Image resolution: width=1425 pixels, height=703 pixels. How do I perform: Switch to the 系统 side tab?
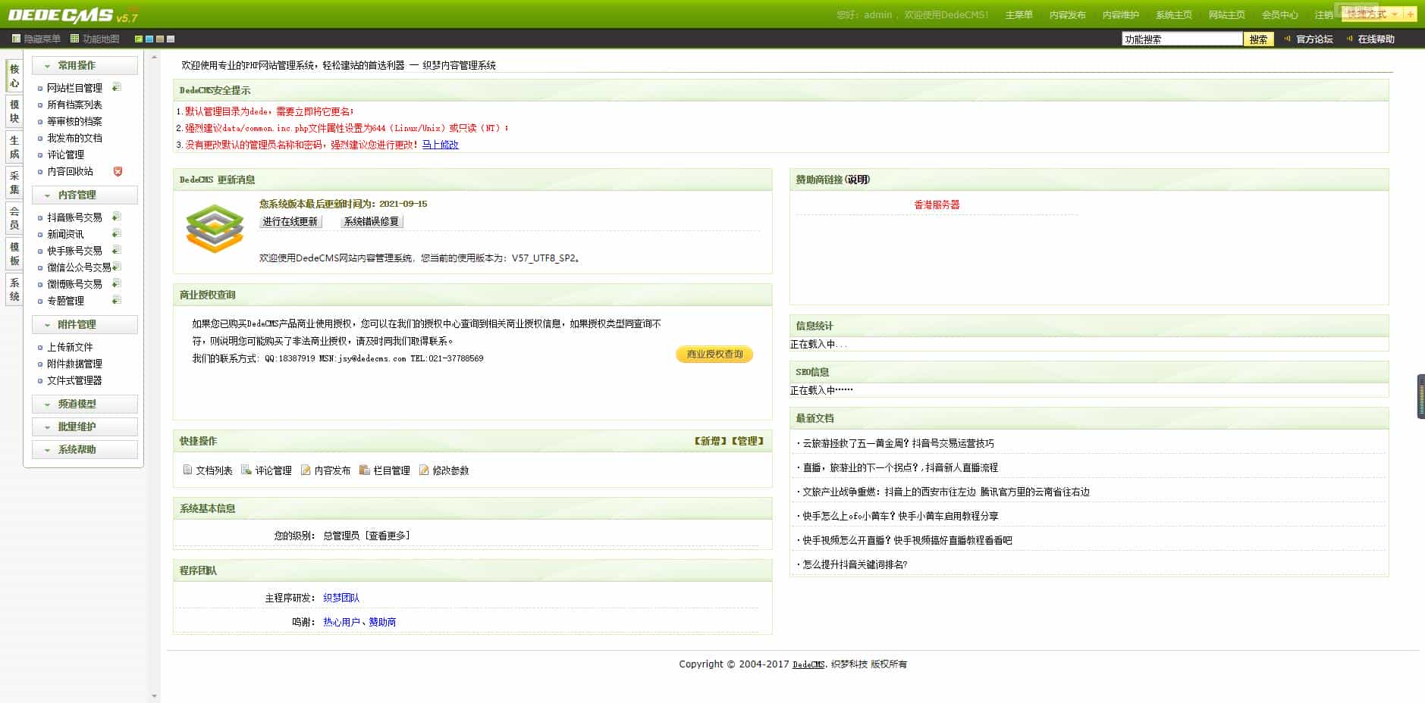[14, 289]
